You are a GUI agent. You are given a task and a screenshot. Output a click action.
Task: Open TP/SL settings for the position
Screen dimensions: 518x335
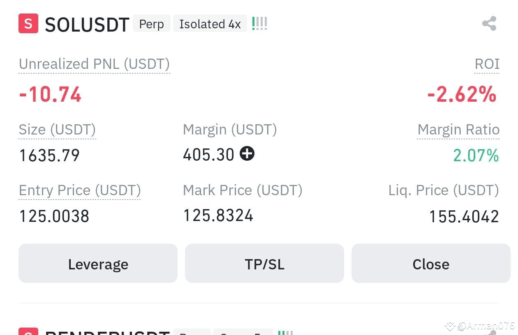(x=264, y=263)
